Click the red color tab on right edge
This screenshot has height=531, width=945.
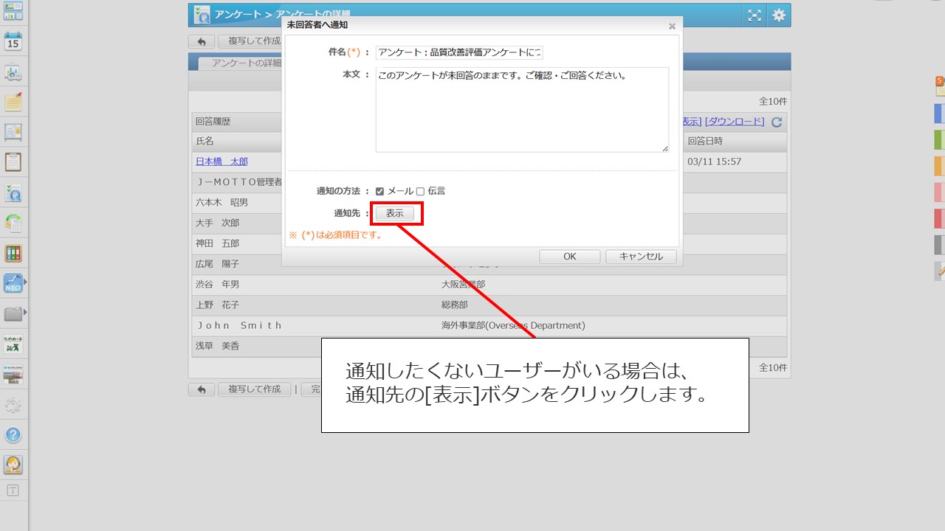pyautogui.click(x=940, y=218)
